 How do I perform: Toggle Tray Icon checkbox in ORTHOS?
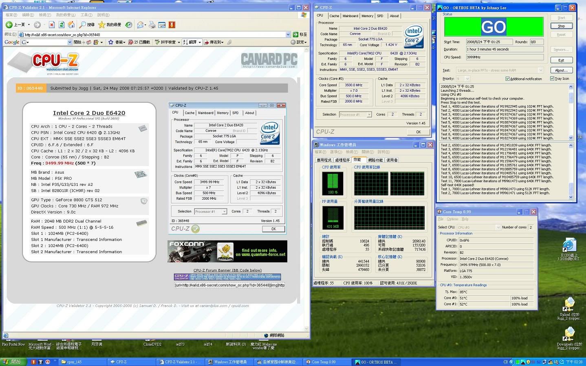click(552, 79)
